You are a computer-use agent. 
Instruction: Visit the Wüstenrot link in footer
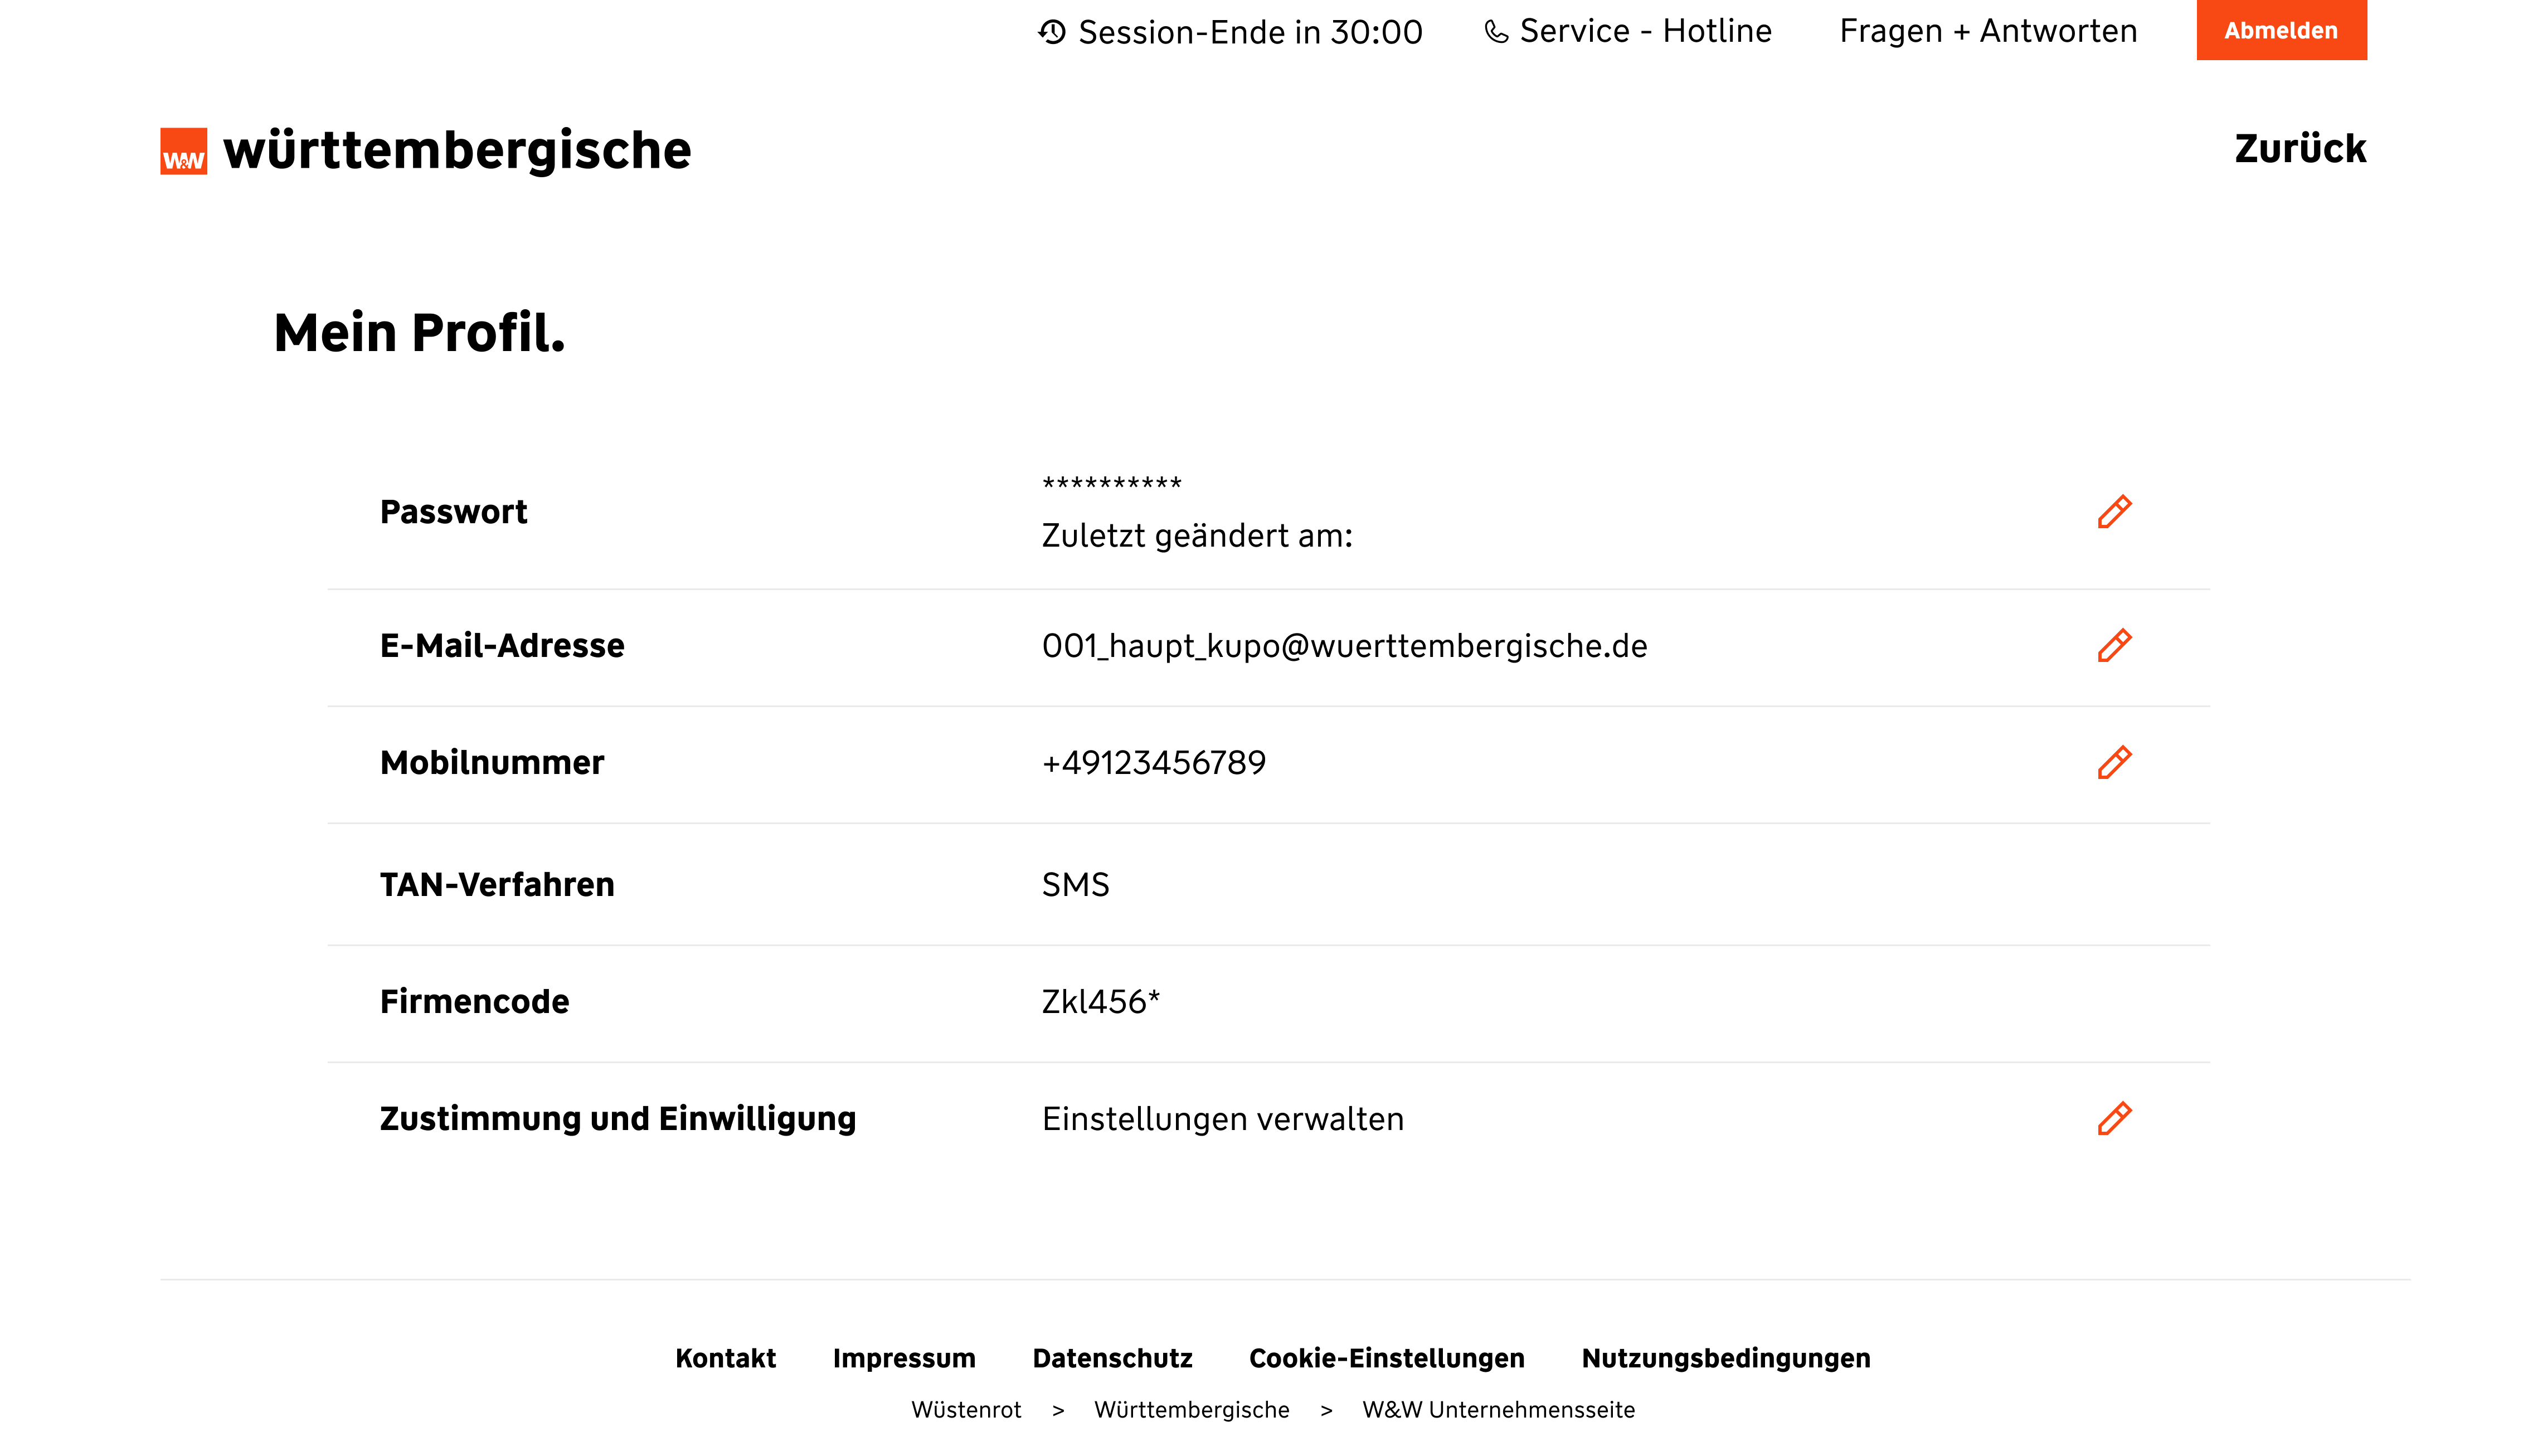[966, 1410]
